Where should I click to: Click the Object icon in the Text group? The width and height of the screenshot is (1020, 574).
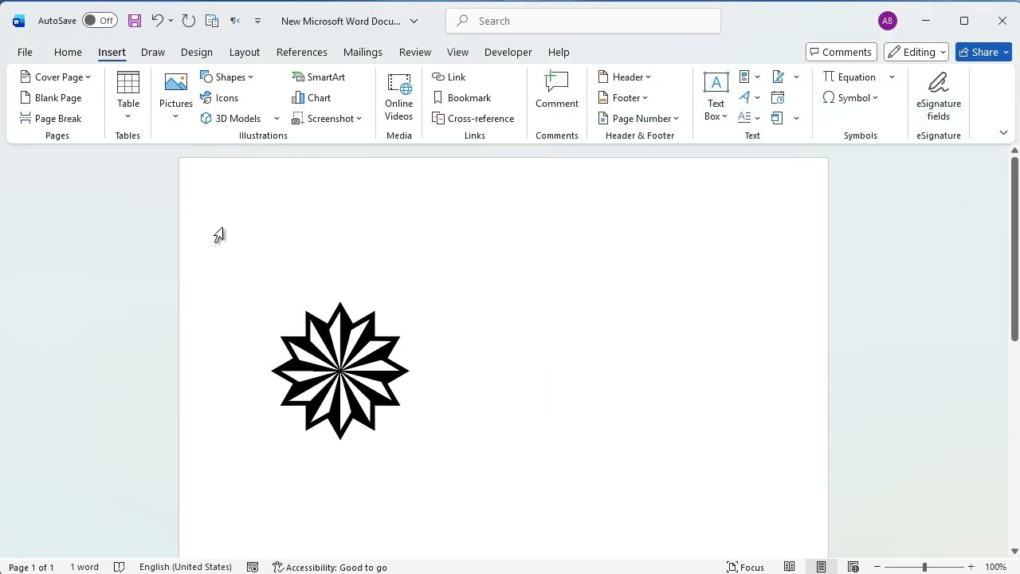778,118
